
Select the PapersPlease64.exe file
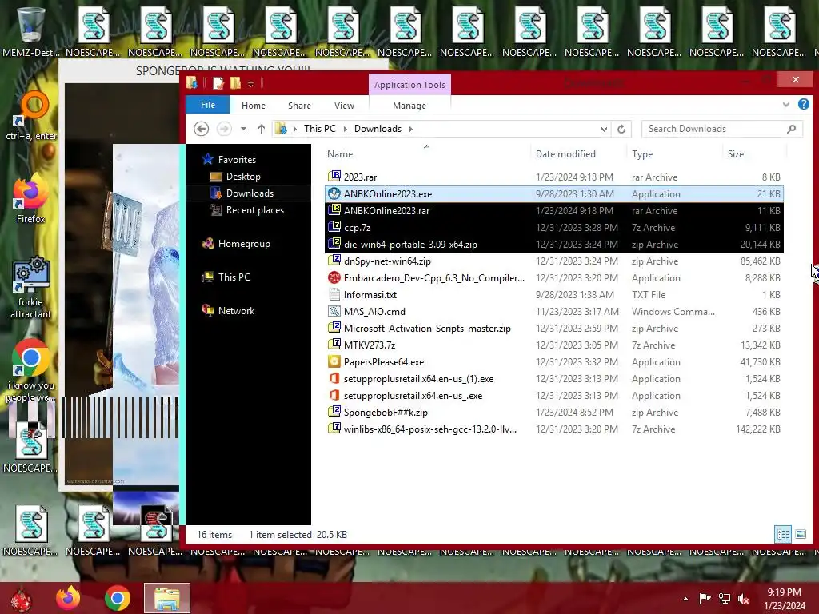pyautogui.click(x=553, y=362)
